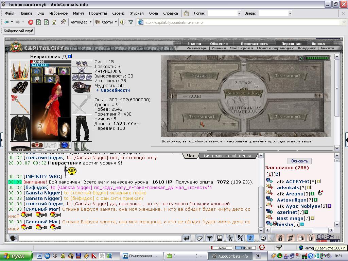The height and width of the screenshot is (261, 348).
Task: Click the running man icon in chat bar
Action: coord(230,238)
